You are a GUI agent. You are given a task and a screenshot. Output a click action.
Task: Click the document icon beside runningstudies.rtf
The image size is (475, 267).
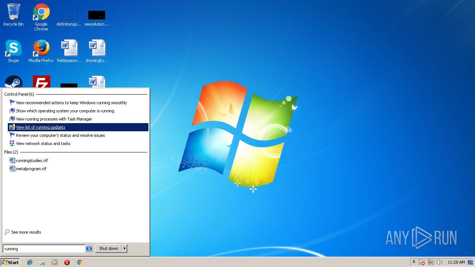[12, 161]
